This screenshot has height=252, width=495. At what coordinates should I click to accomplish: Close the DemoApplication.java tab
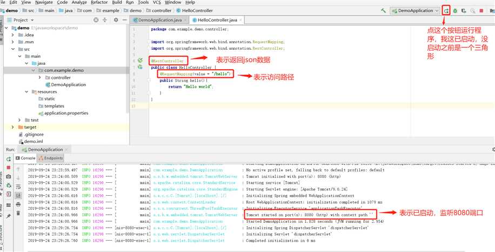[x=185, y=20]
